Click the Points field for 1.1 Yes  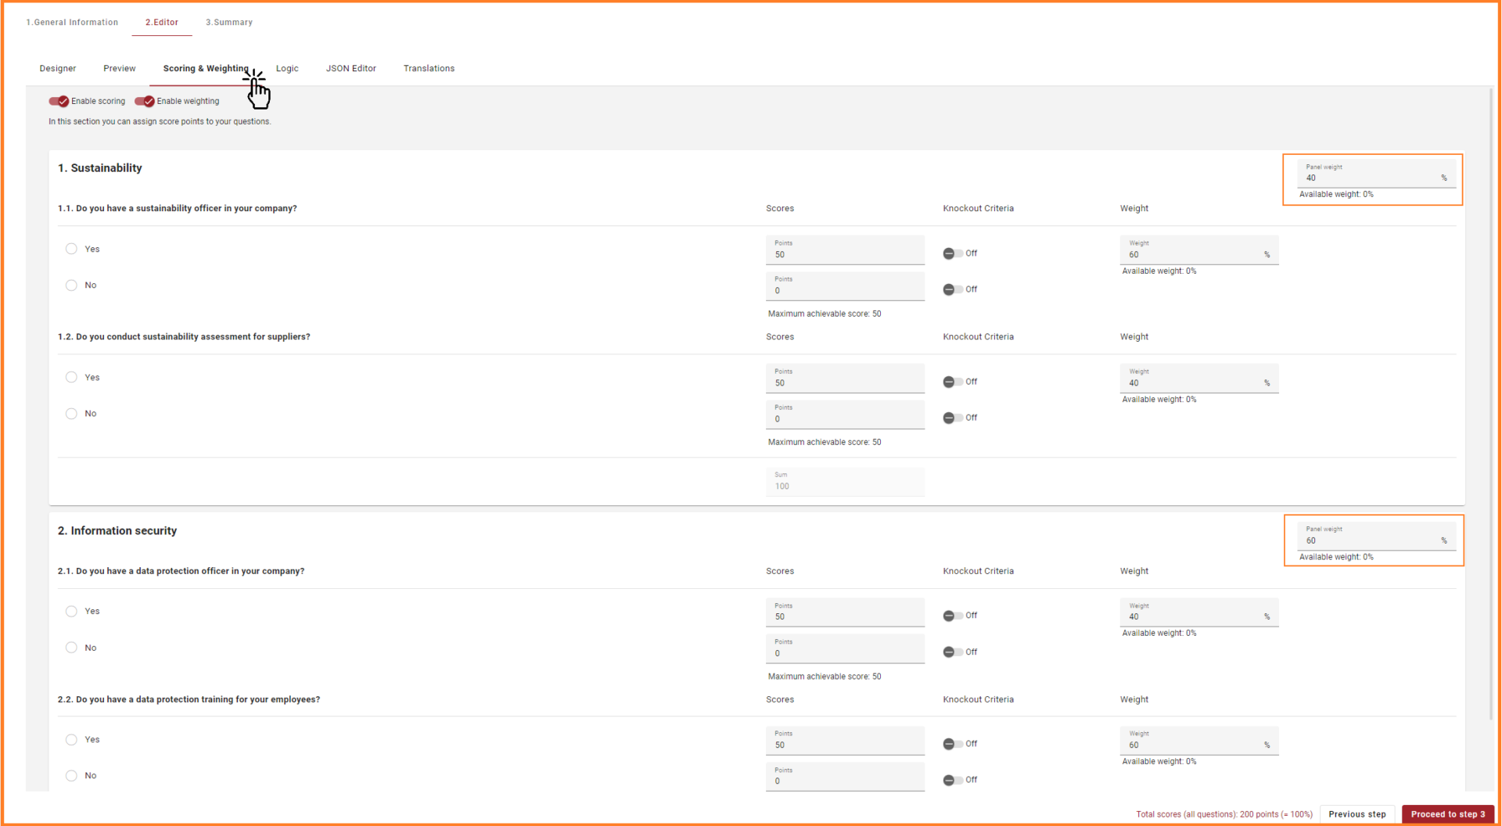click(844, 254)
